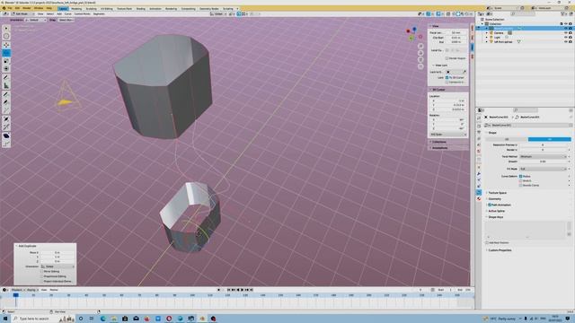This screenshot has height=323, width=575.
Task: Open the Material properties tab
Action: point(479,199)
